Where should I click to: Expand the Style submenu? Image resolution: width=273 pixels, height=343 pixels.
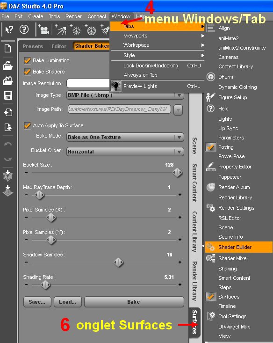tap(158, 55)
